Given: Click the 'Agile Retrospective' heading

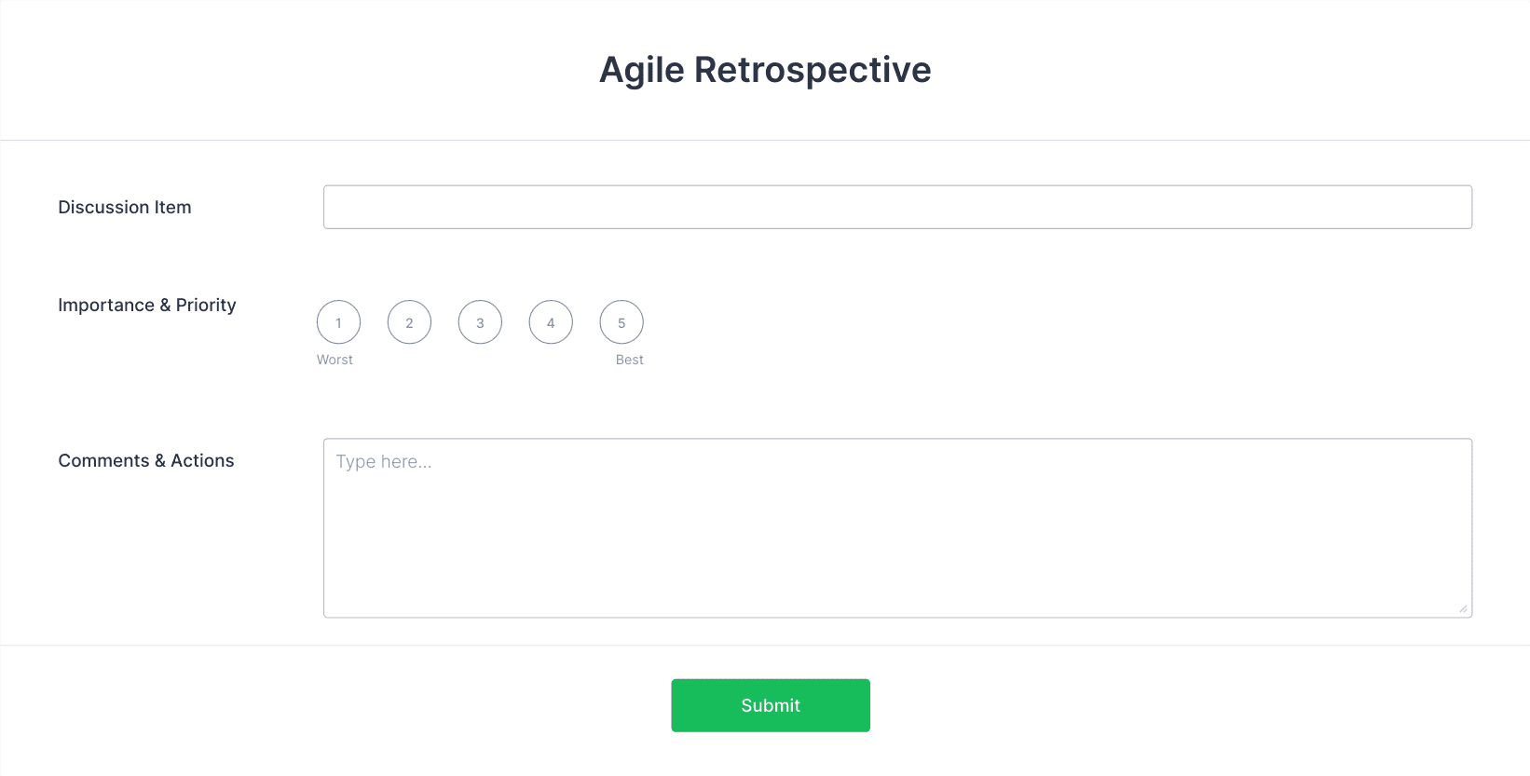Looking at the screenshot, I should [x=765, y=70].
